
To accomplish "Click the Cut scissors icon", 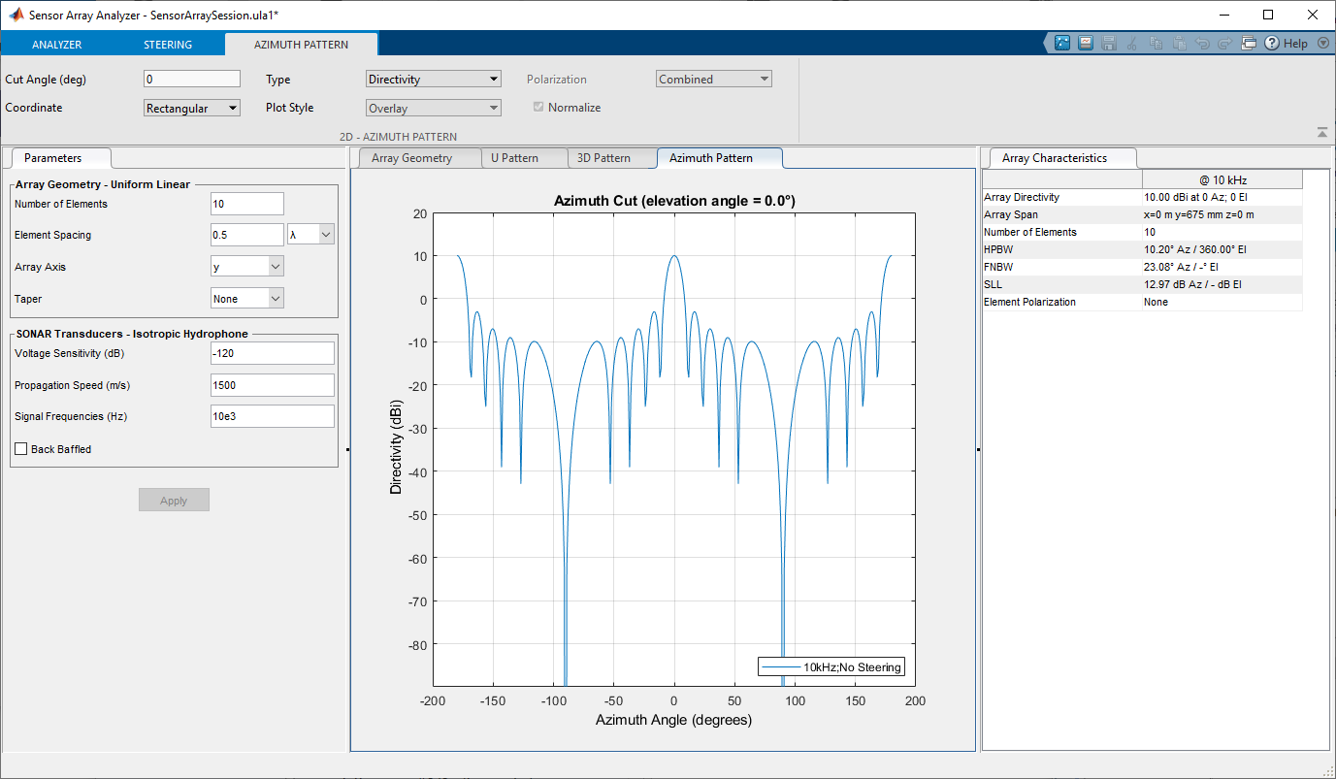I will (x=1132, y=44).
